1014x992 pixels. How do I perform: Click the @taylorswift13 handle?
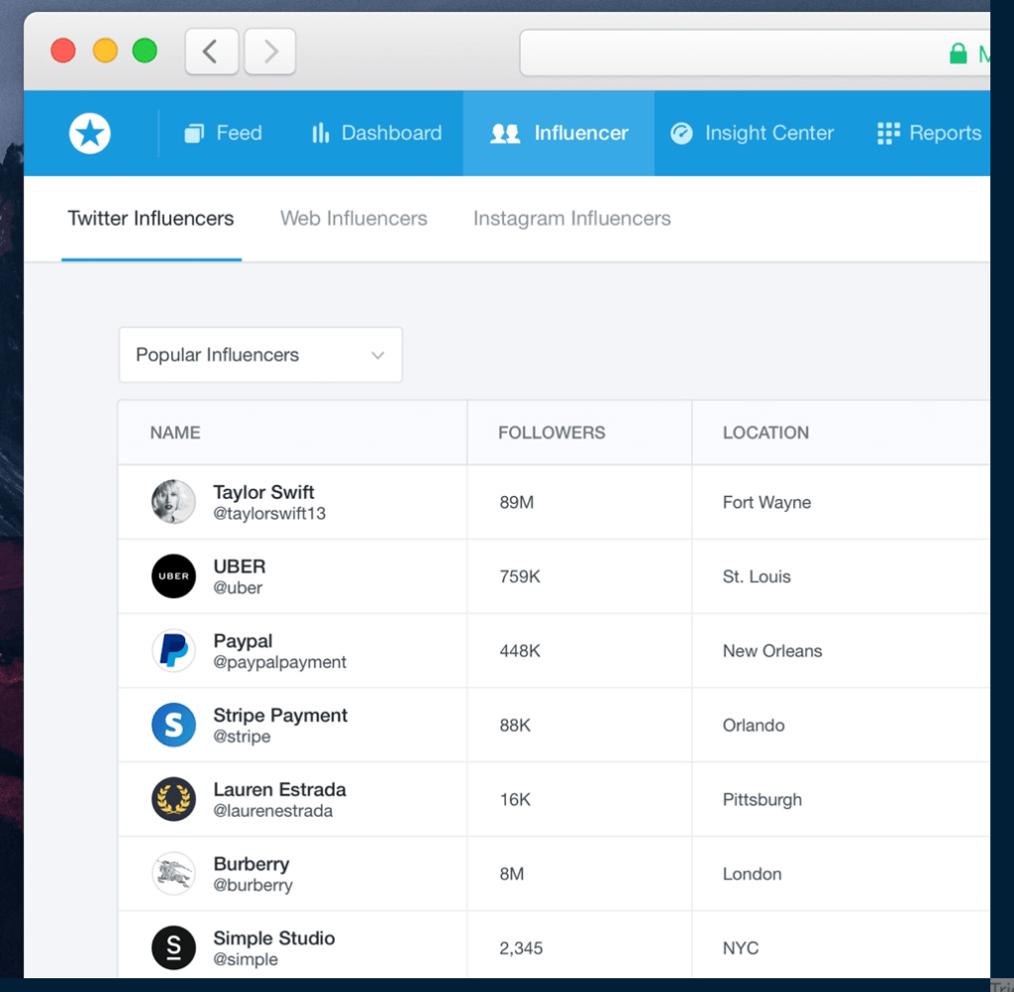coord(269,514)
